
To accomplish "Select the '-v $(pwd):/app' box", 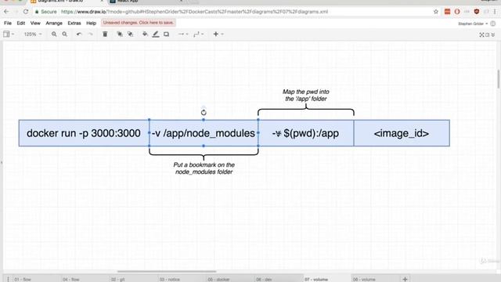I will 306,133.
